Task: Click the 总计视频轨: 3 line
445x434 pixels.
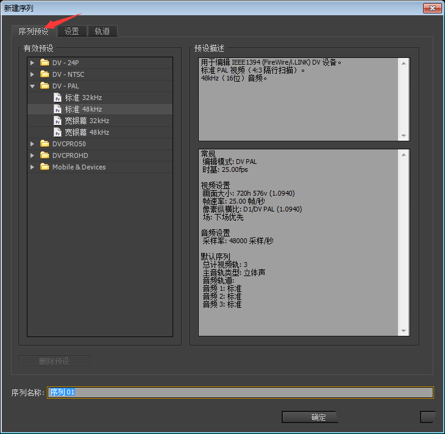Action: coord(225,265)
